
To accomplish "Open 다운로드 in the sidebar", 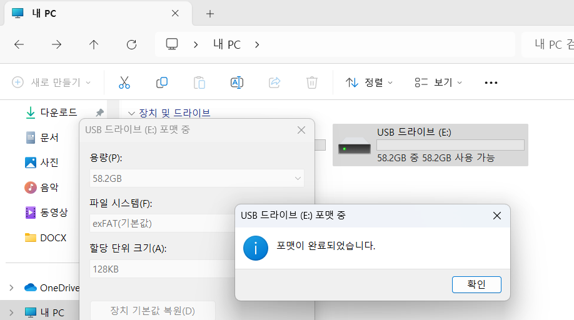I will 59,112.
